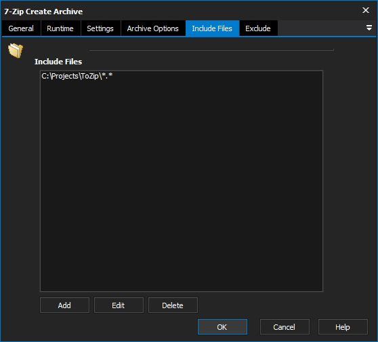
Task: Open Help for this dialog
Action: tap(343, 327)
